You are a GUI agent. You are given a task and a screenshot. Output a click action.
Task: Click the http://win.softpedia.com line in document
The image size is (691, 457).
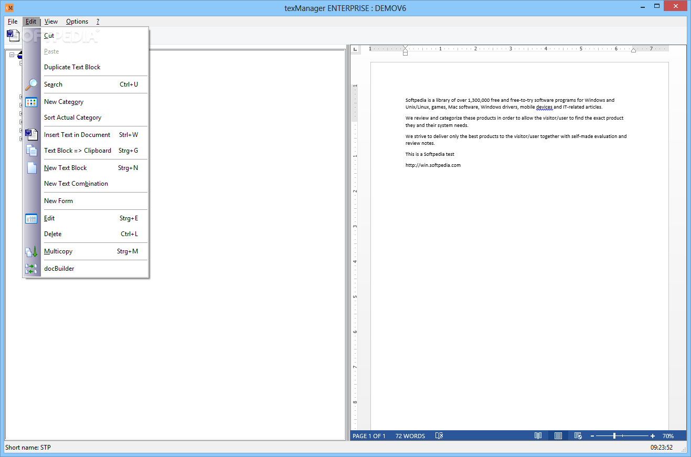pos(433,165)
